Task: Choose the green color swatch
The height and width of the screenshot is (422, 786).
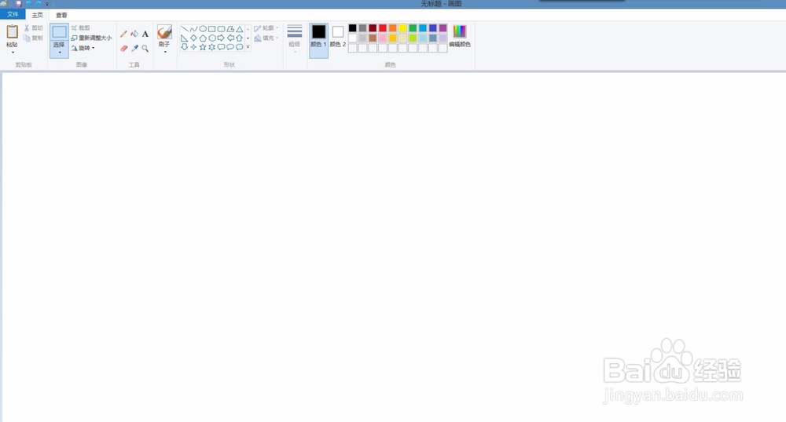Action: [413, 28]
